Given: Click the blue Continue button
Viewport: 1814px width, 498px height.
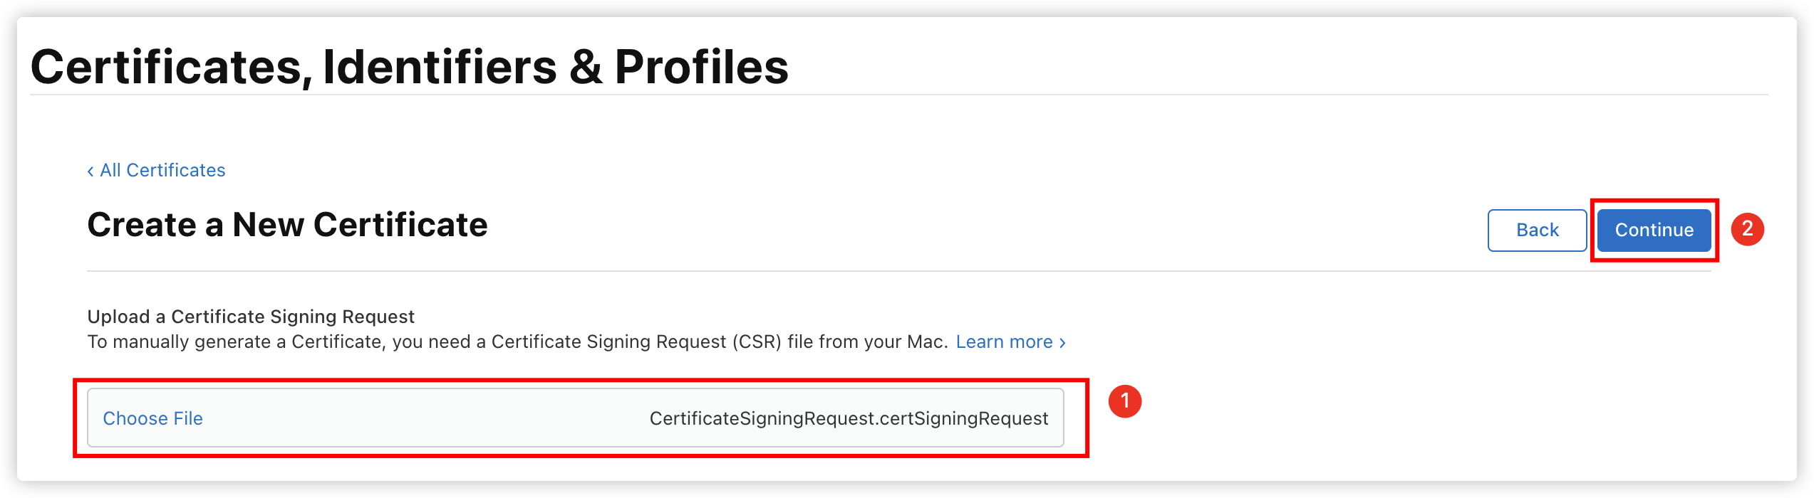Looking at the screenshot, I should [x=1654, y=230].
